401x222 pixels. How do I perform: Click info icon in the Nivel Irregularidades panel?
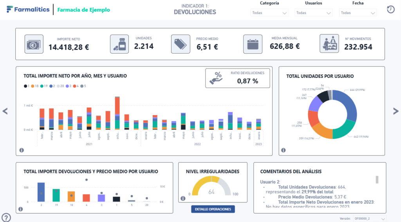(x=183, y=199)
